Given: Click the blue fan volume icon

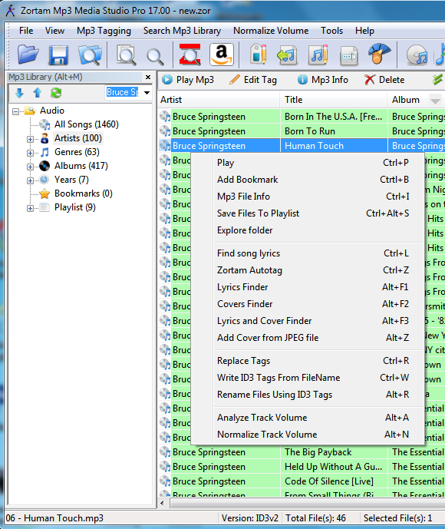Looking at the screenshot, I should point(379,54).
